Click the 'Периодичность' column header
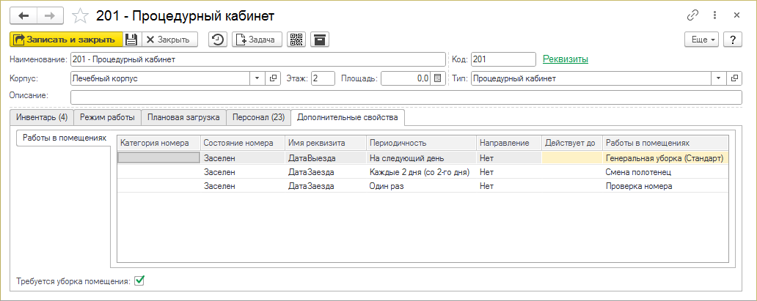The width and height of the screenshot is (757, 301). point(422,143)
